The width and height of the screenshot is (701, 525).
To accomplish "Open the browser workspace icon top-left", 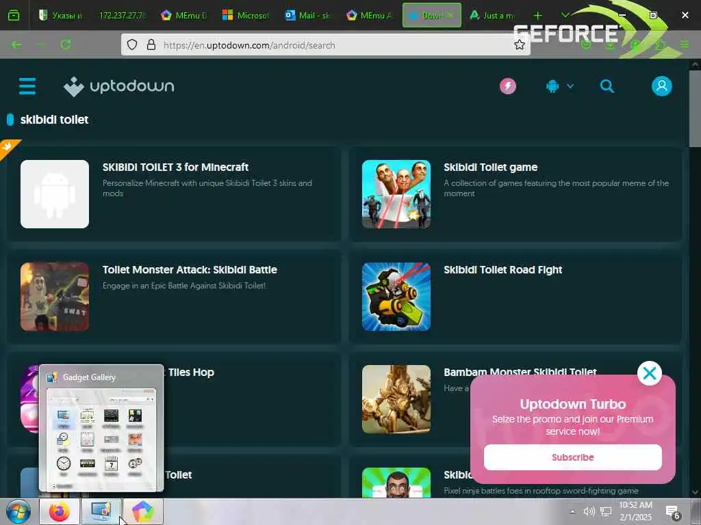I will coord(14,15).
